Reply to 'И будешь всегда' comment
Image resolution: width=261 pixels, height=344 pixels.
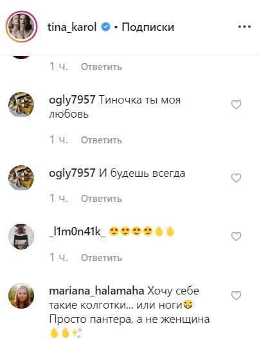pos(102,199)
